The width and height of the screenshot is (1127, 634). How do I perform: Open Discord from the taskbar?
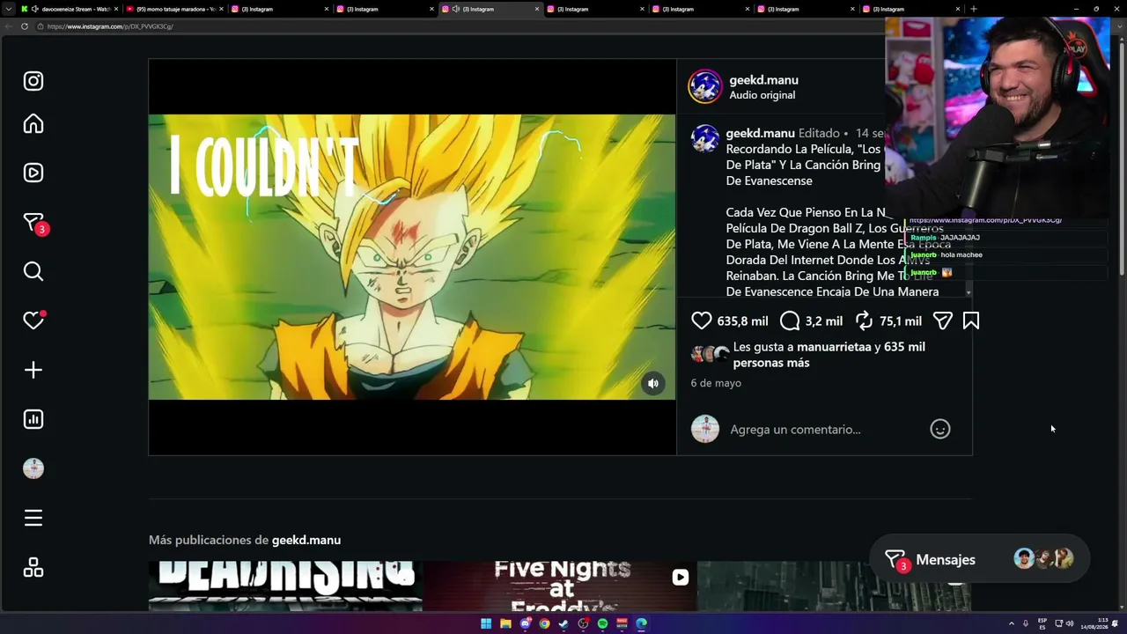[525, 623]
